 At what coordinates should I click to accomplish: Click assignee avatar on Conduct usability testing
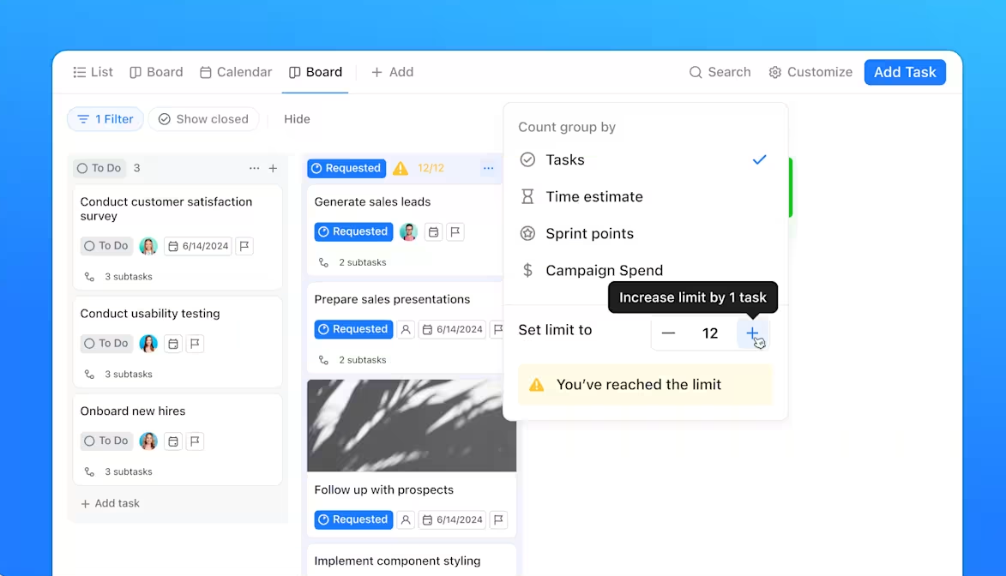pyautogui.click(x=148, y=344)
